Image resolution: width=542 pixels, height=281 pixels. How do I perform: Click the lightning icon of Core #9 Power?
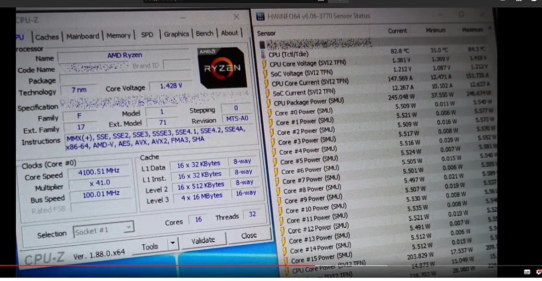click(x=279, y=201)
